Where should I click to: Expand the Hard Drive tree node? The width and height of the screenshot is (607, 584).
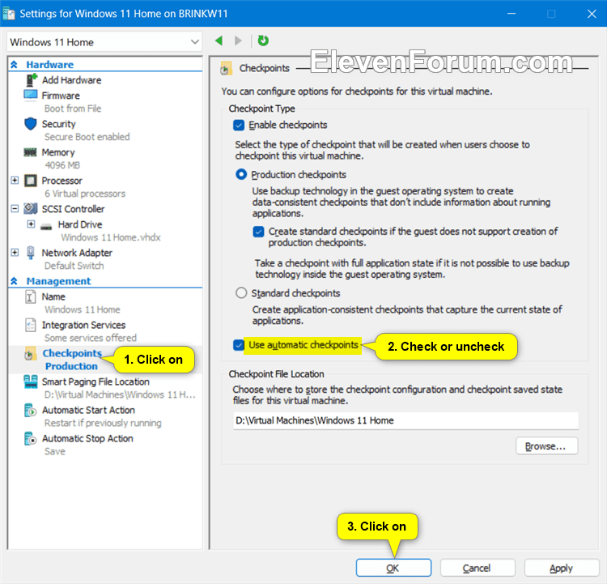[x=31, y=224]
